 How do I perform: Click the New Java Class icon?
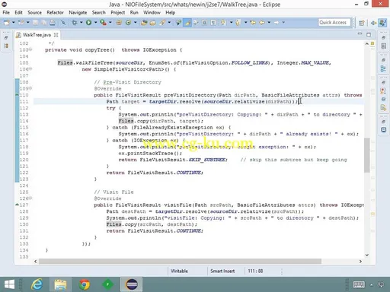click(128, 23)
